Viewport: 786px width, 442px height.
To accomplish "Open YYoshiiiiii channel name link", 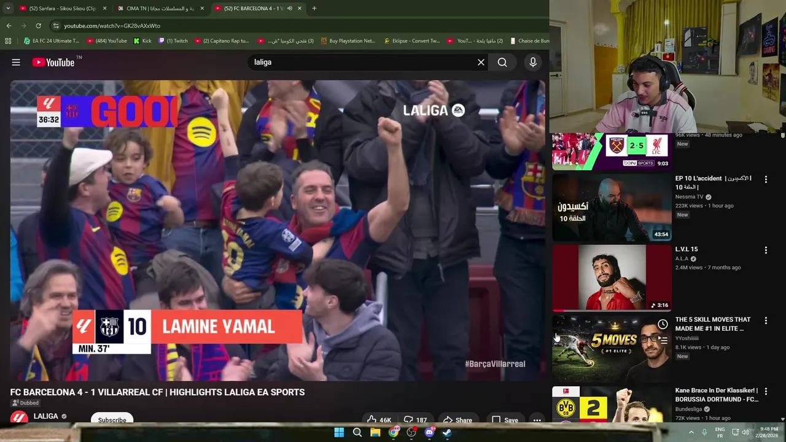I will [687, 338].
